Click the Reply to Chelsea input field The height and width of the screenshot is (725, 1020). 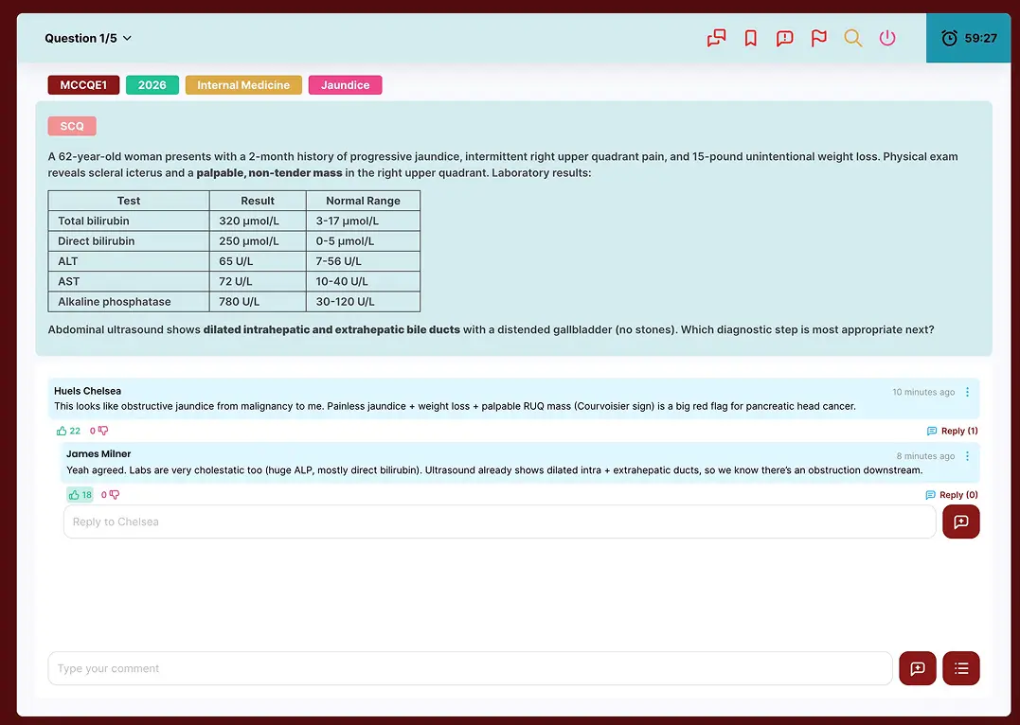[x=379, y=522]
